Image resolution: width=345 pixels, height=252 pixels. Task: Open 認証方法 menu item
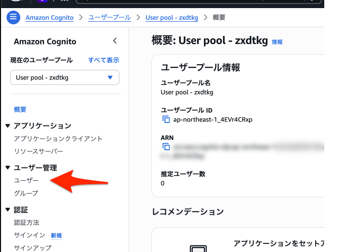[x=26, y=223]
